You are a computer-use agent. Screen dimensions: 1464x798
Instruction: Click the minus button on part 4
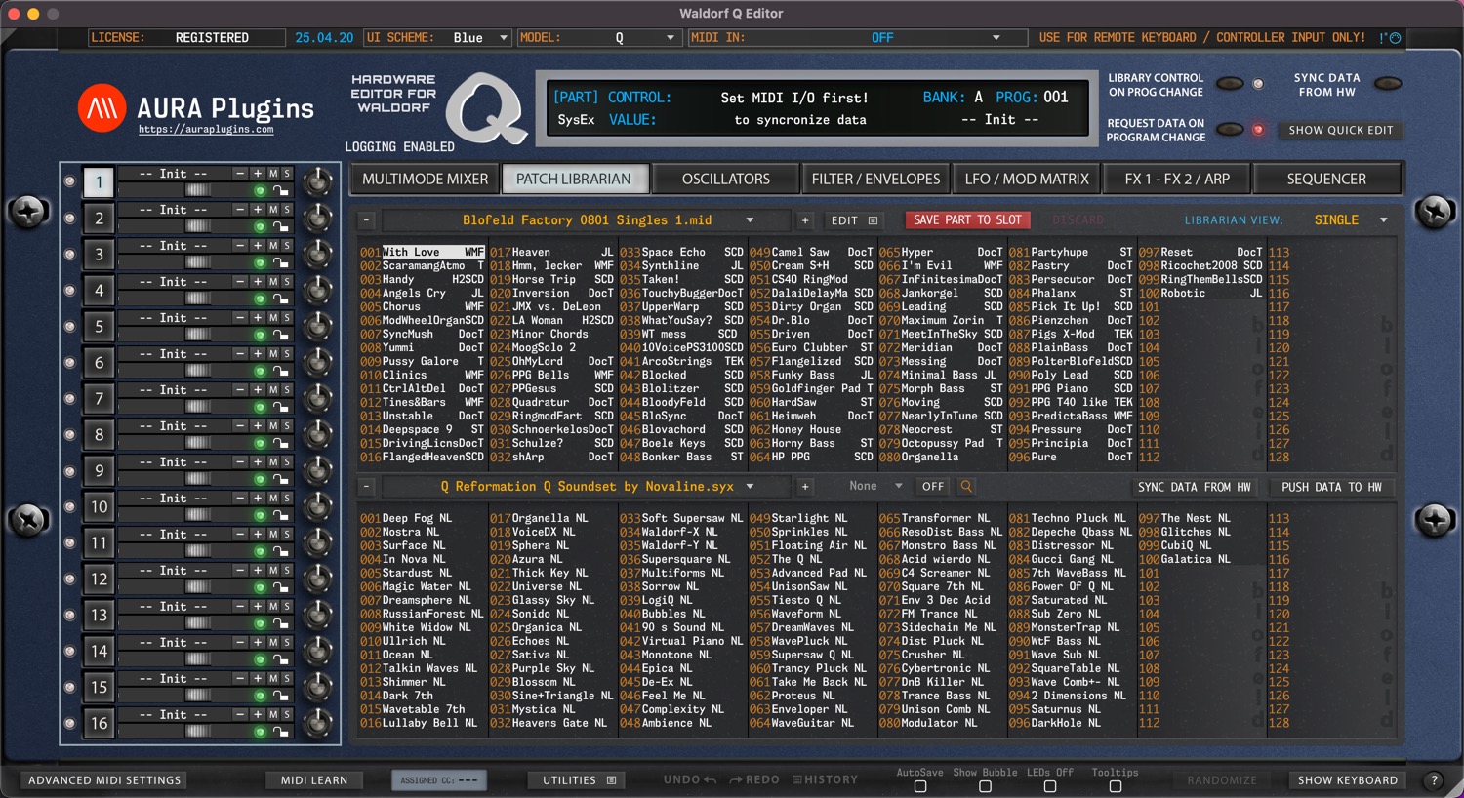click(x=240, y=282)
